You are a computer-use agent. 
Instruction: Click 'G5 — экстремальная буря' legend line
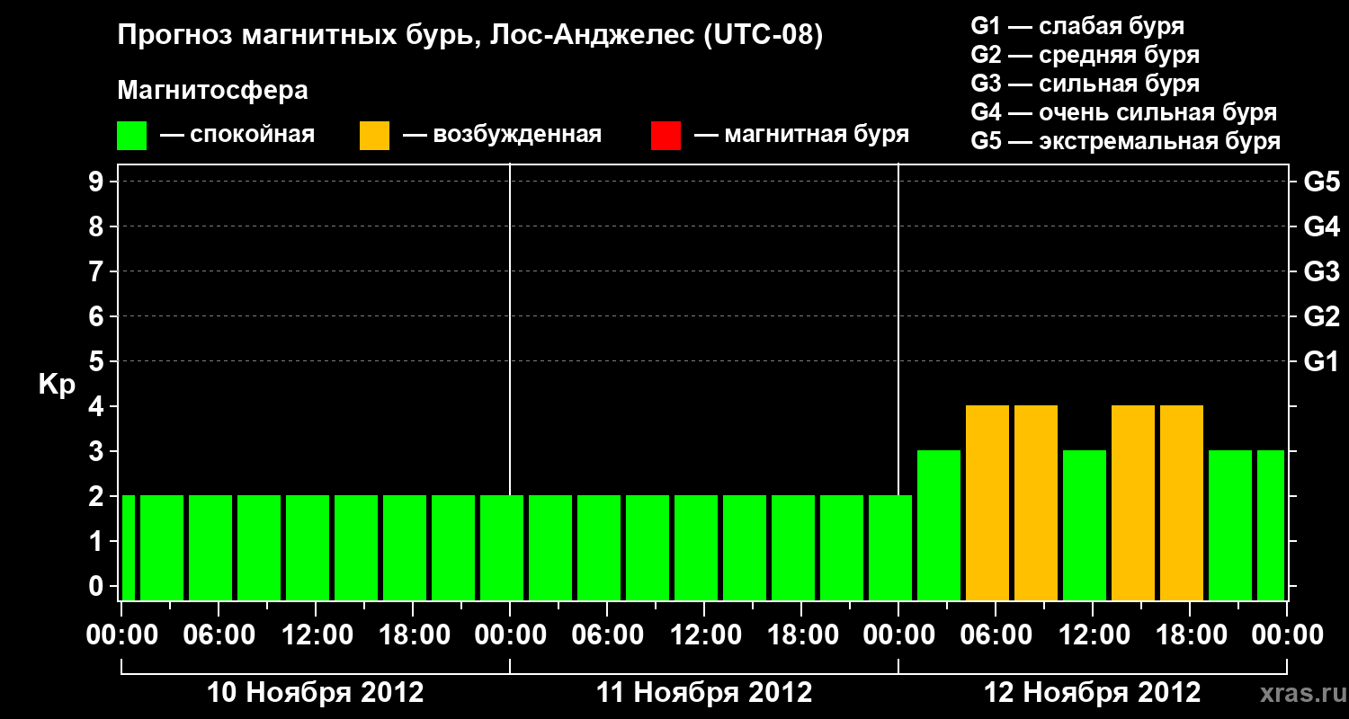point(1126,141)
